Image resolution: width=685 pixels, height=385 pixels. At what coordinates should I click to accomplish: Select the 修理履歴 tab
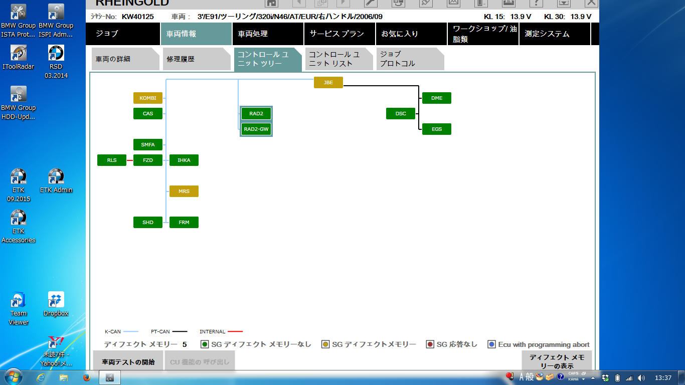[x=195, y=59]
